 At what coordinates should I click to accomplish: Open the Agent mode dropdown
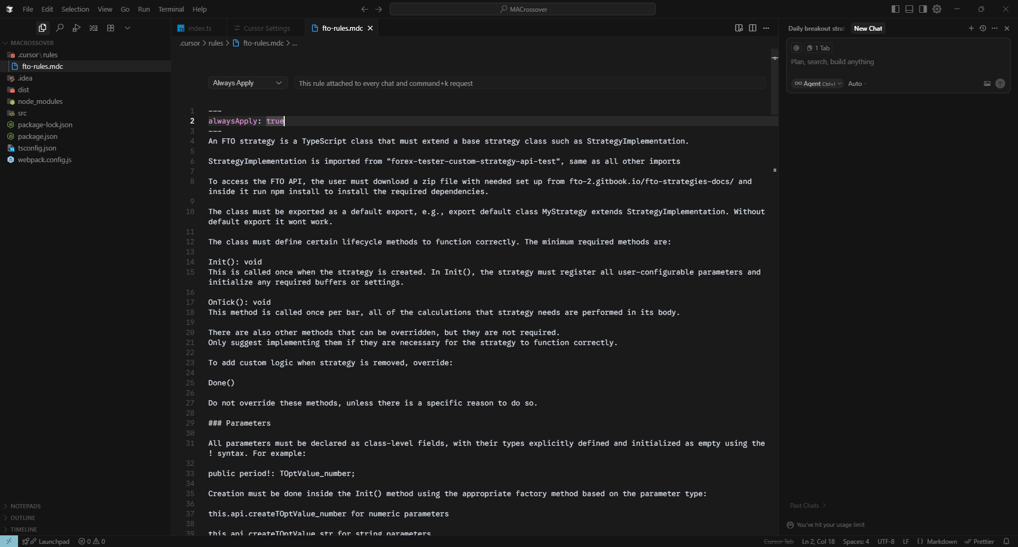pos(817,84)
